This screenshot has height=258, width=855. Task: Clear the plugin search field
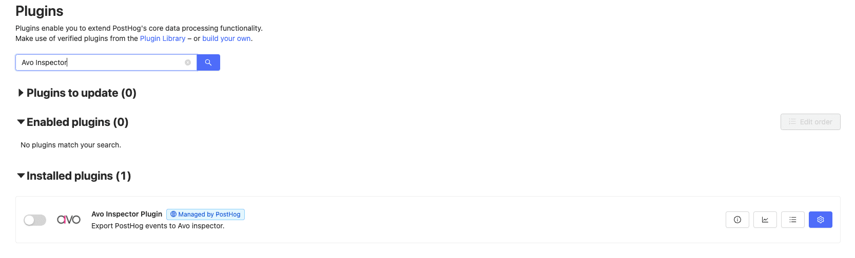[x=188, y=62]
